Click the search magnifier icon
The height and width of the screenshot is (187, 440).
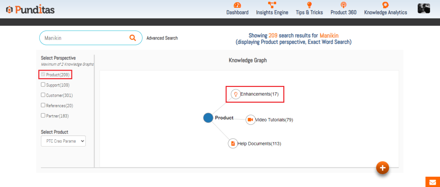[133, 38]
